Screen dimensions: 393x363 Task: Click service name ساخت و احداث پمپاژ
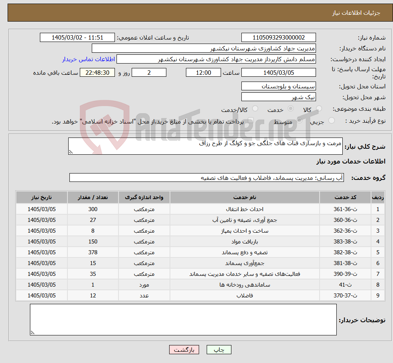pyautogui.click(x=245, y=231)
